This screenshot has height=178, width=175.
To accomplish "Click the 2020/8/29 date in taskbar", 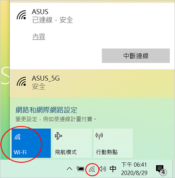I will (134, 173).
